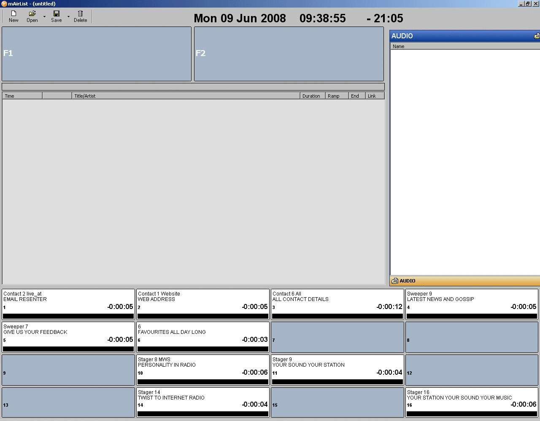Screen dimensions: 540x421
Task: Select empty cart slot 7
Action: point(337,337)
